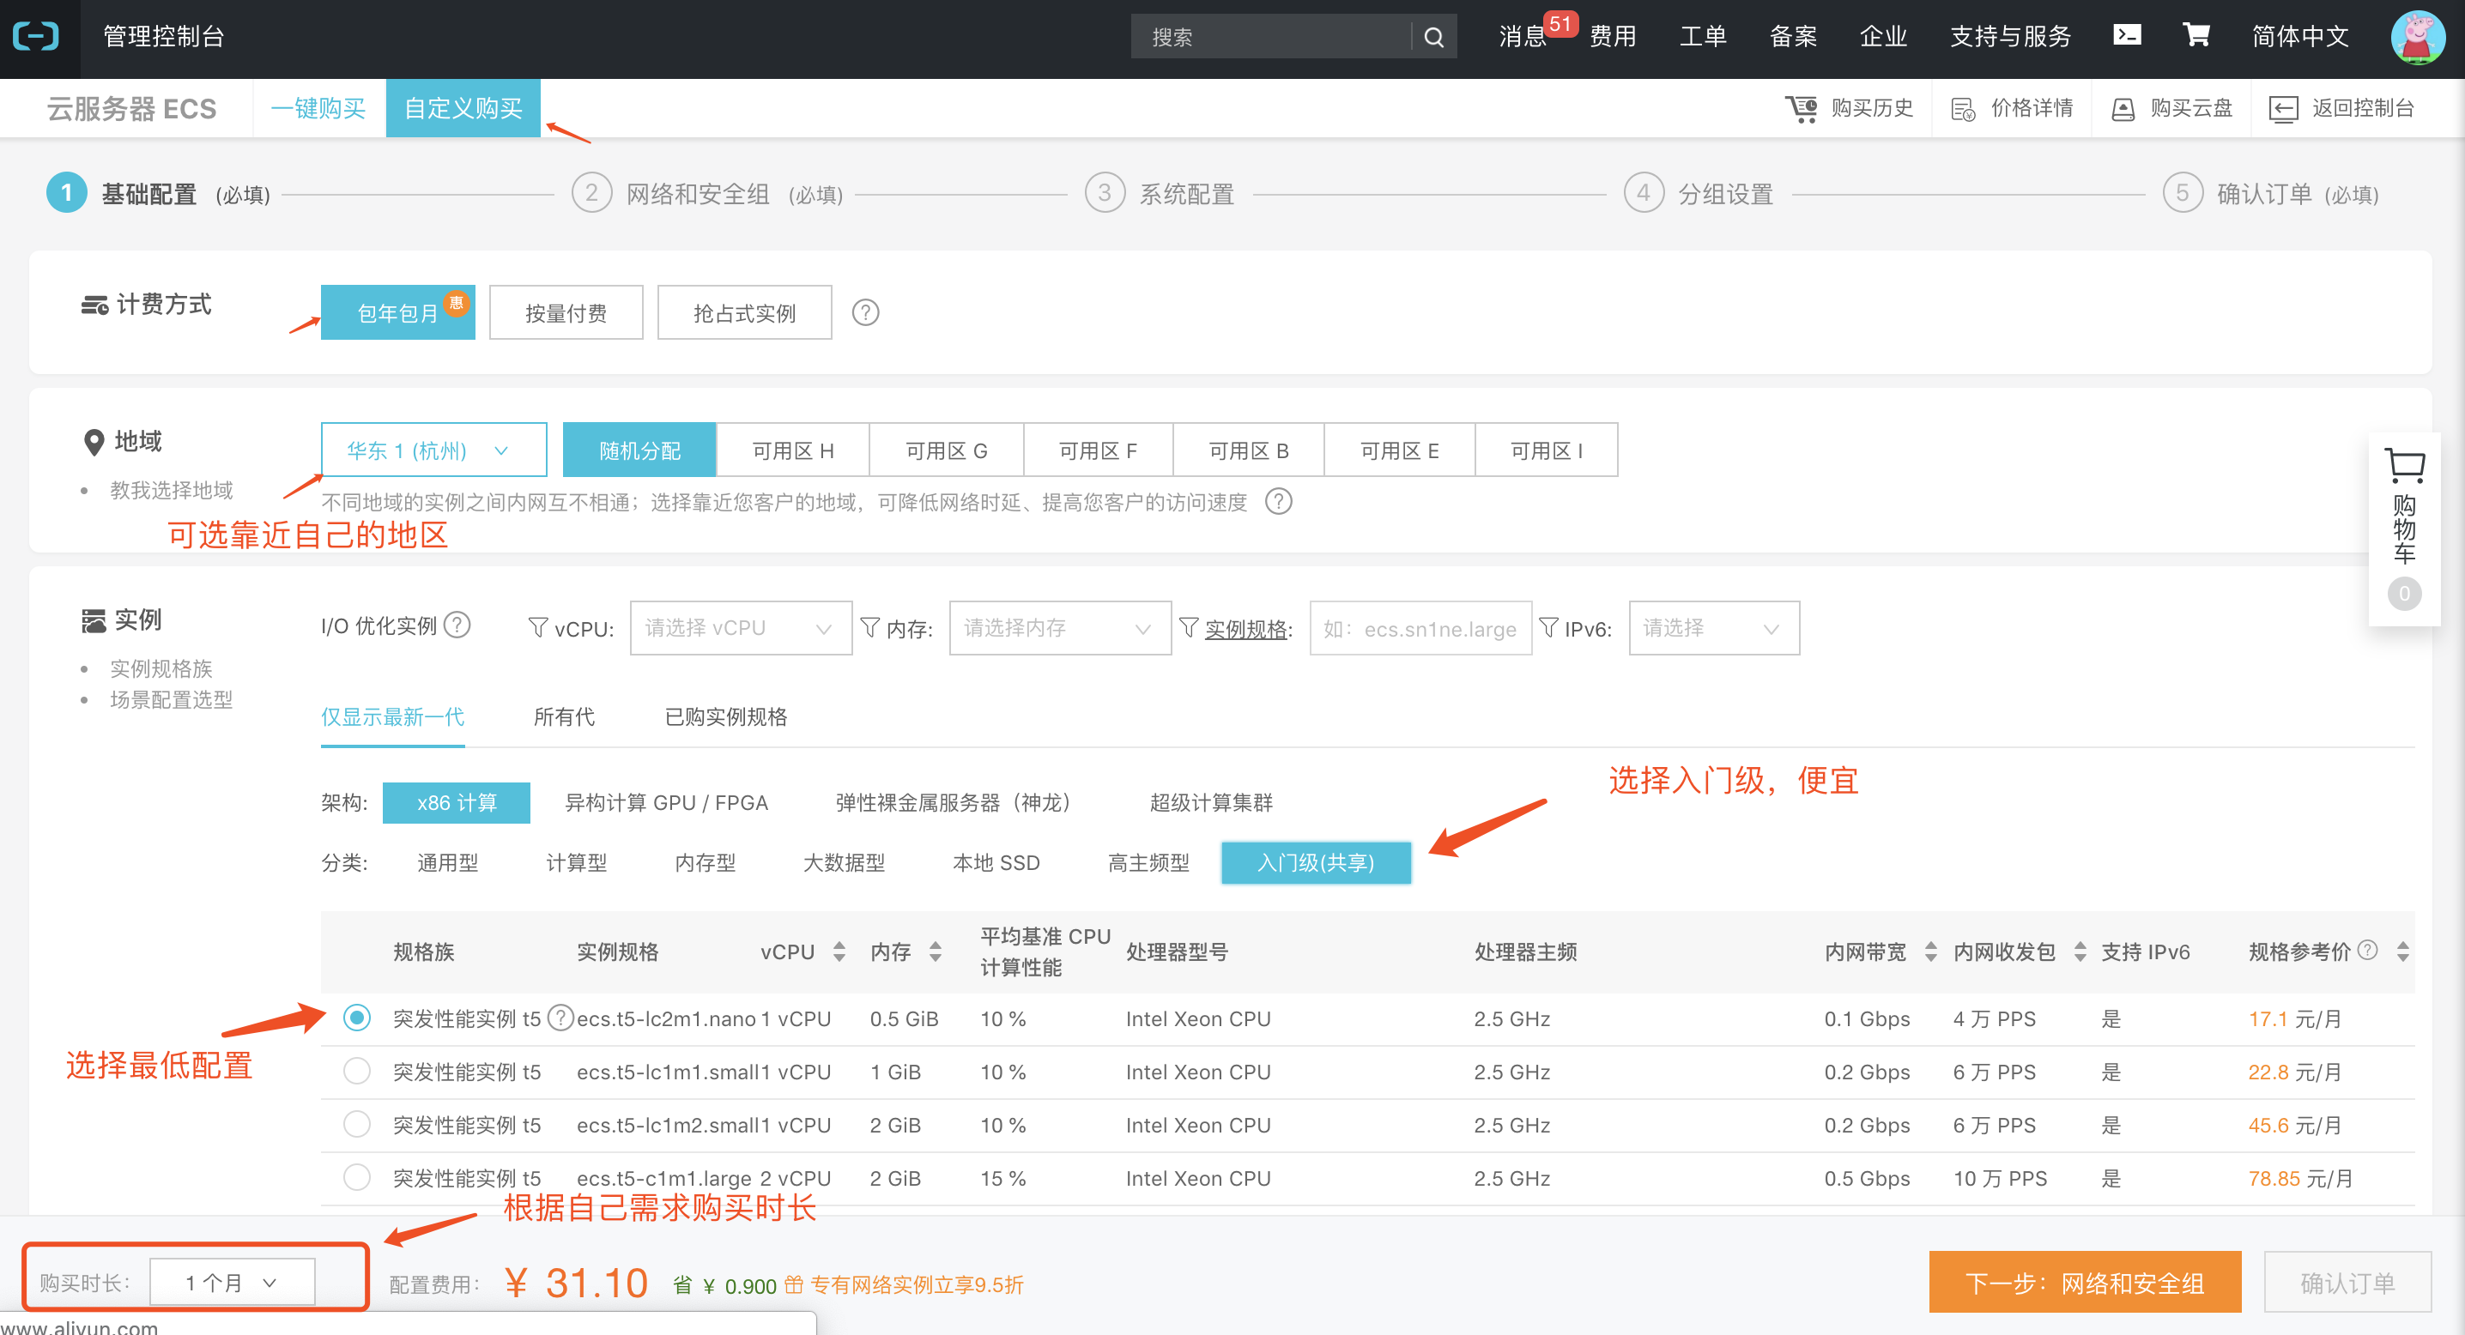Select 随机分配 zone option
Screen dimensions: 2465x1335
639,450
